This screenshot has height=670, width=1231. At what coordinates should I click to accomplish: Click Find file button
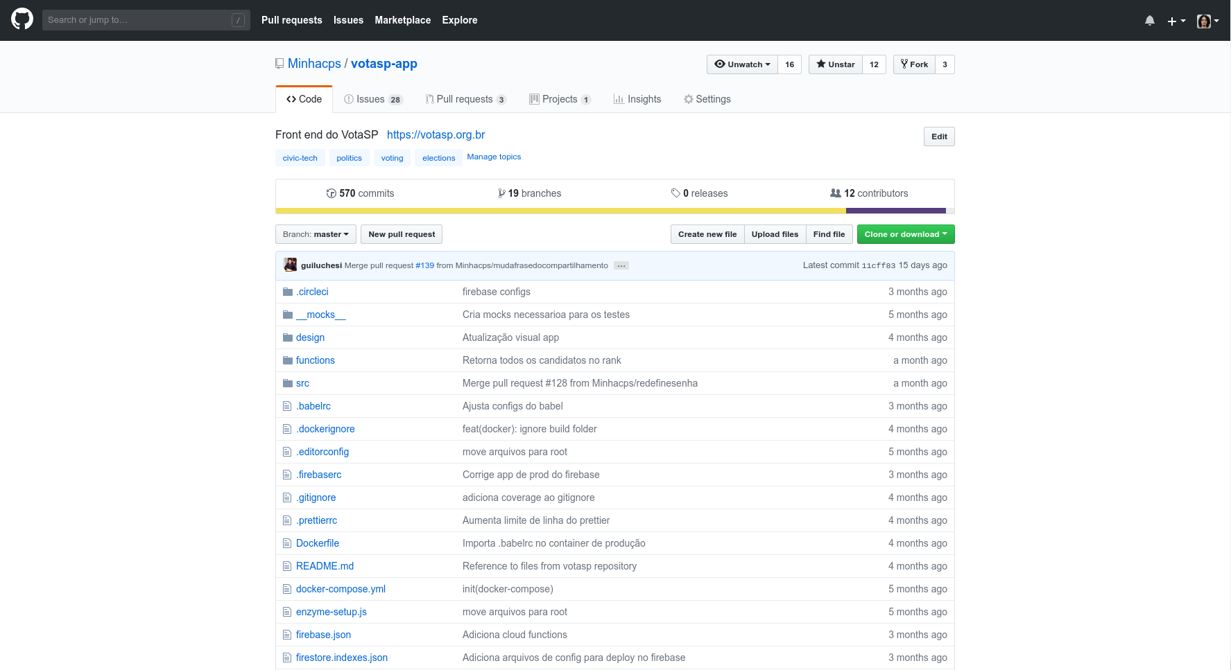[x=829, y=234]
